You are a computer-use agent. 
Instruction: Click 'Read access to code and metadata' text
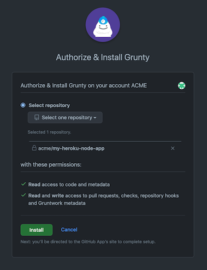pos(69,185)
